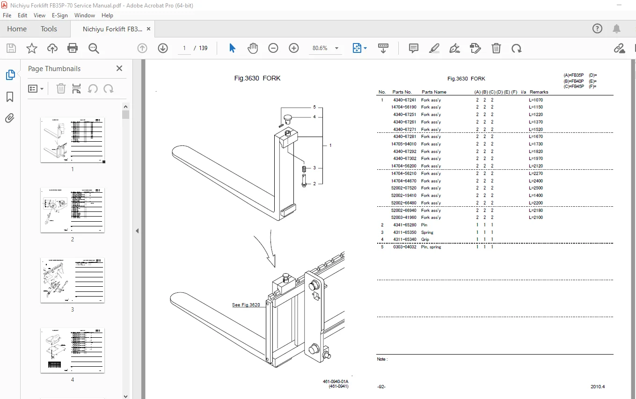Enable the scrolling mode toolbar icon

(x=383, y=48)
